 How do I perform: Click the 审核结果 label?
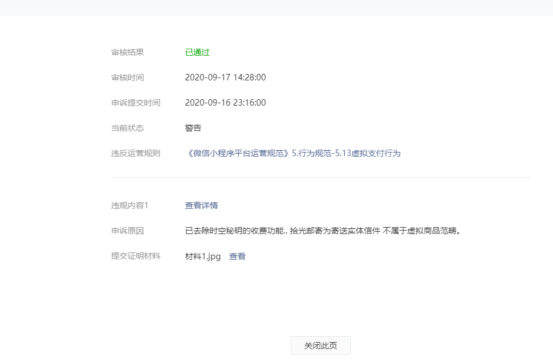(128, 52)
